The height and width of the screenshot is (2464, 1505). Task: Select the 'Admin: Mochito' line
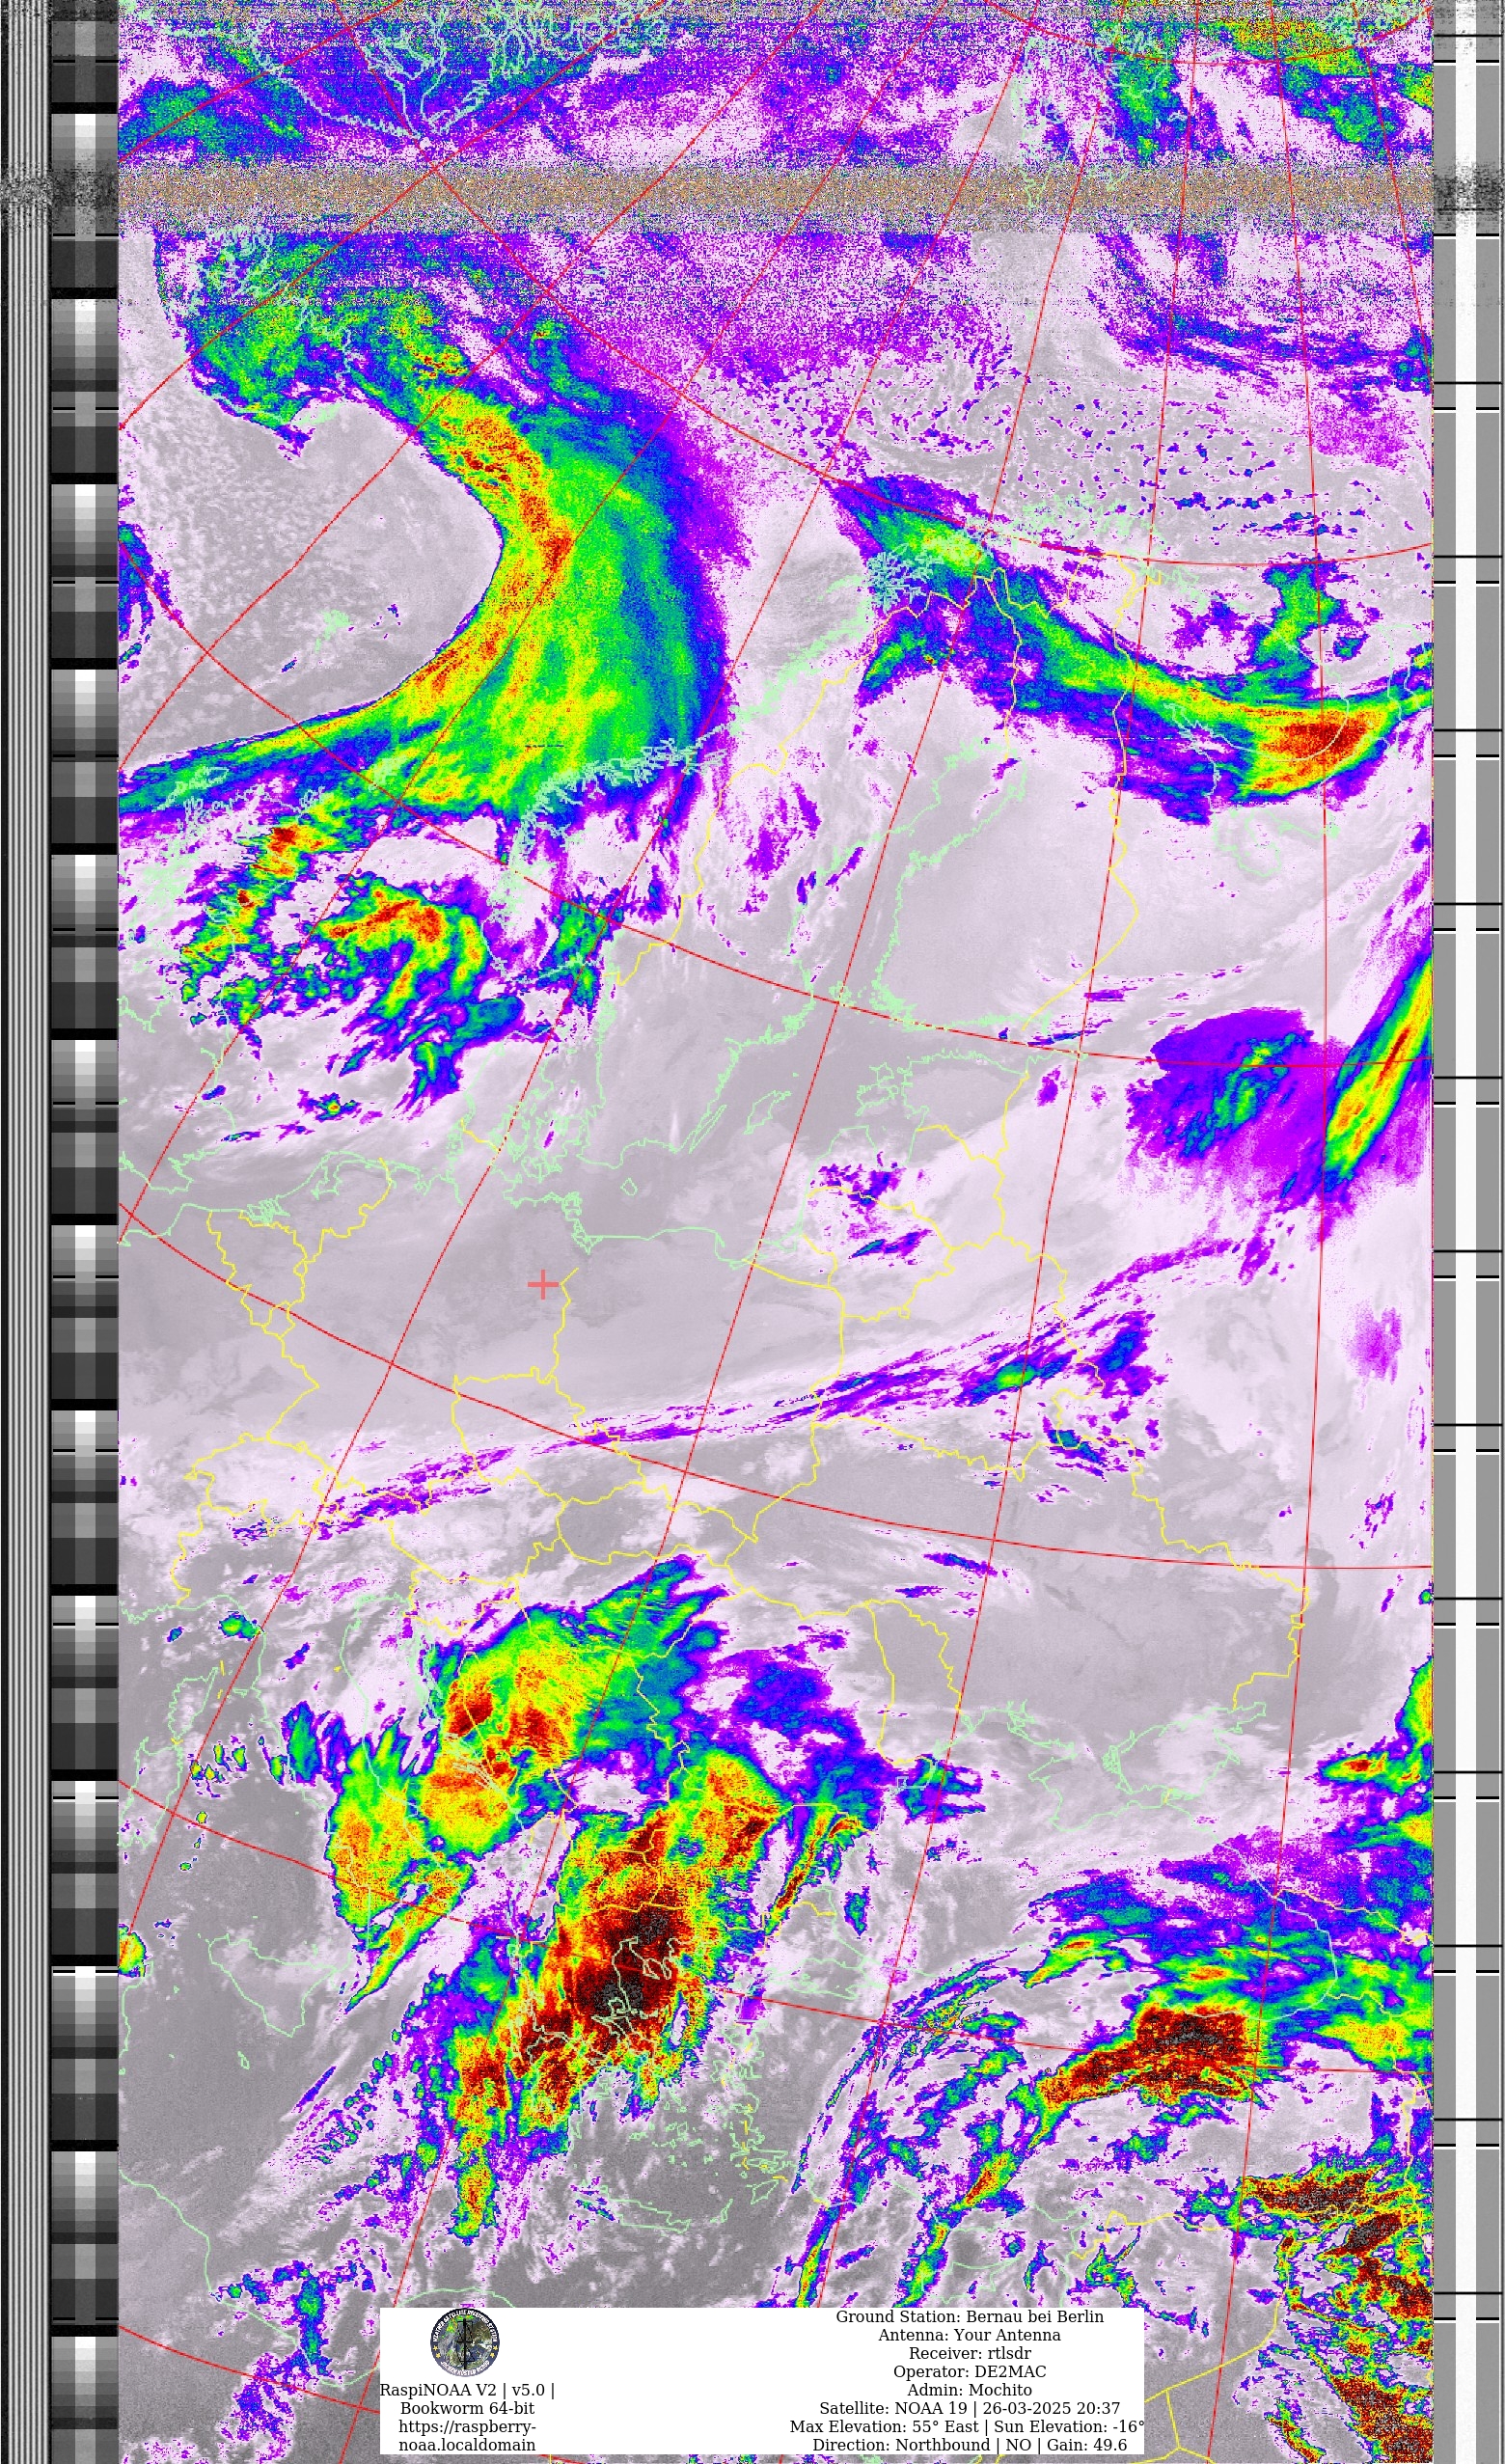pyautogui.click(x=969, y=2390)
